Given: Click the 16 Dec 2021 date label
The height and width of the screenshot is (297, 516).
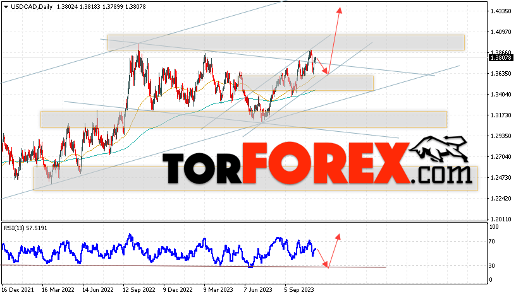Looking at the screenshot, I should coord(18,290).
